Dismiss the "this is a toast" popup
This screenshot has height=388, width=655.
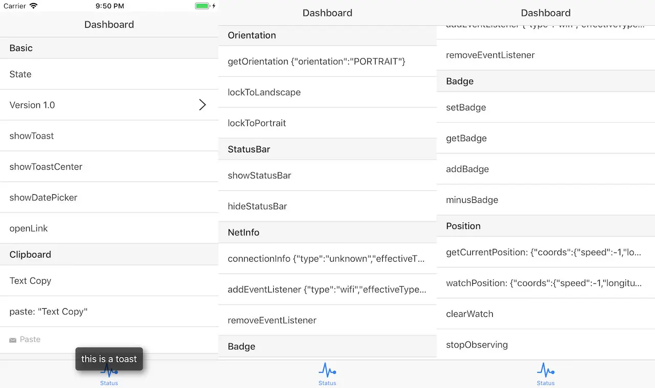[109, 359]
